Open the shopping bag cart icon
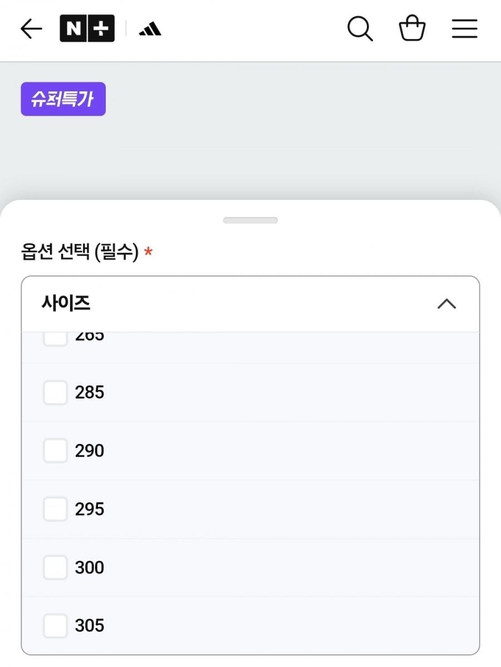The height and width of the screenshot is (667, 501). coord(412,28)
